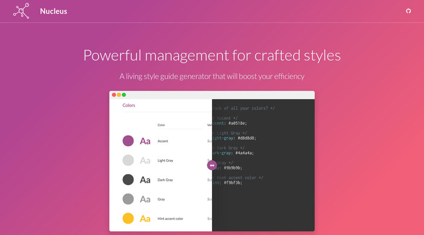The height and width of the screenshot is (235, 424).
Task: Select the Dark Gray color swatch
Action: (x=128, y=180)
